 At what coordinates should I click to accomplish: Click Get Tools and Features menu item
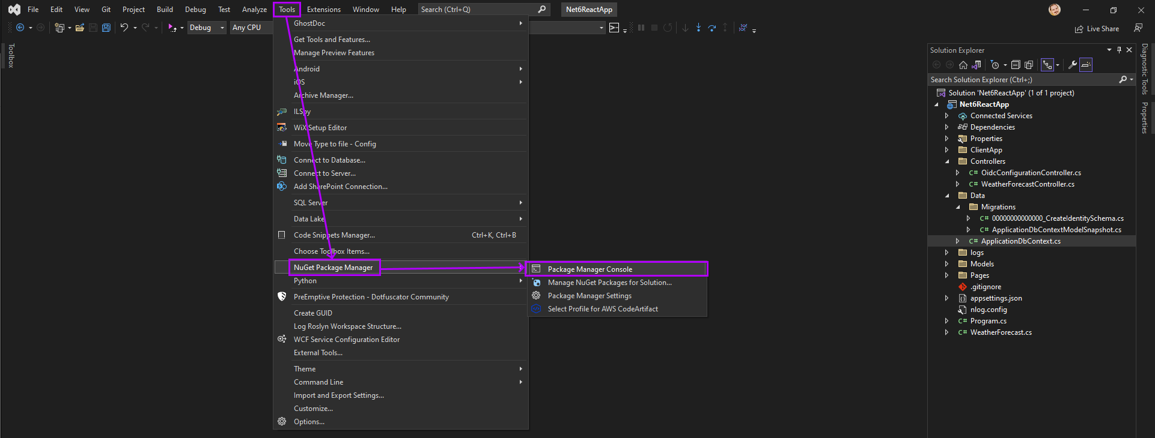[x=401, y=40]
